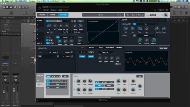
Task: Select next noise type arrow beside White
Action: coord(157,36)
